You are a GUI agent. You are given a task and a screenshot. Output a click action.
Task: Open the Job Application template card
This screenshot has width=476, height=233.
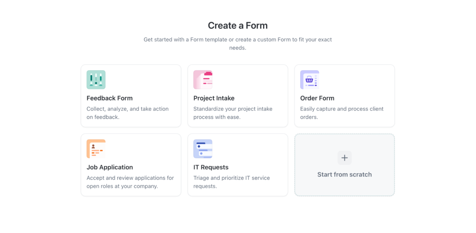coord(131,165)
